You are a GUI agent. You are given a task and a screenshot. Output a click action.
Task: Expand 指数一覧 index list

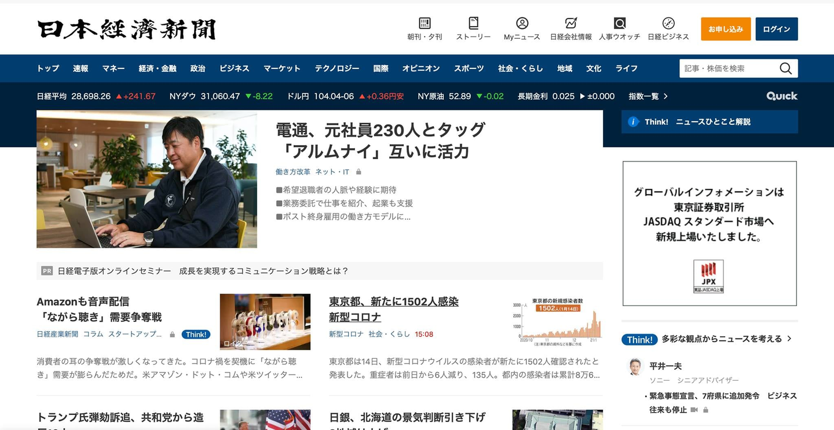648,96
